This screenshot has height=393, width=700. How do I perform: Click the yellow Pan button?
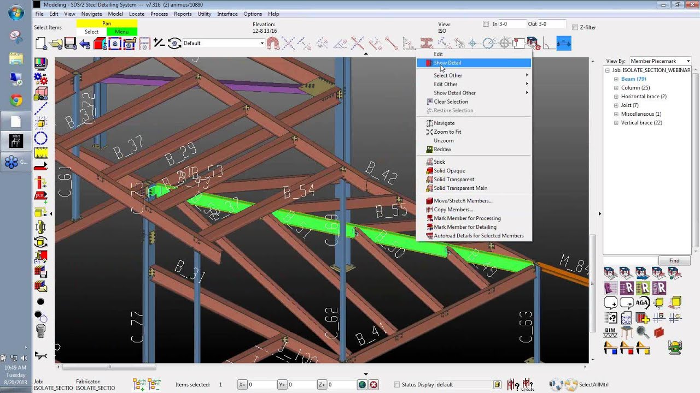pyautogui.click(x=107, y=23)
